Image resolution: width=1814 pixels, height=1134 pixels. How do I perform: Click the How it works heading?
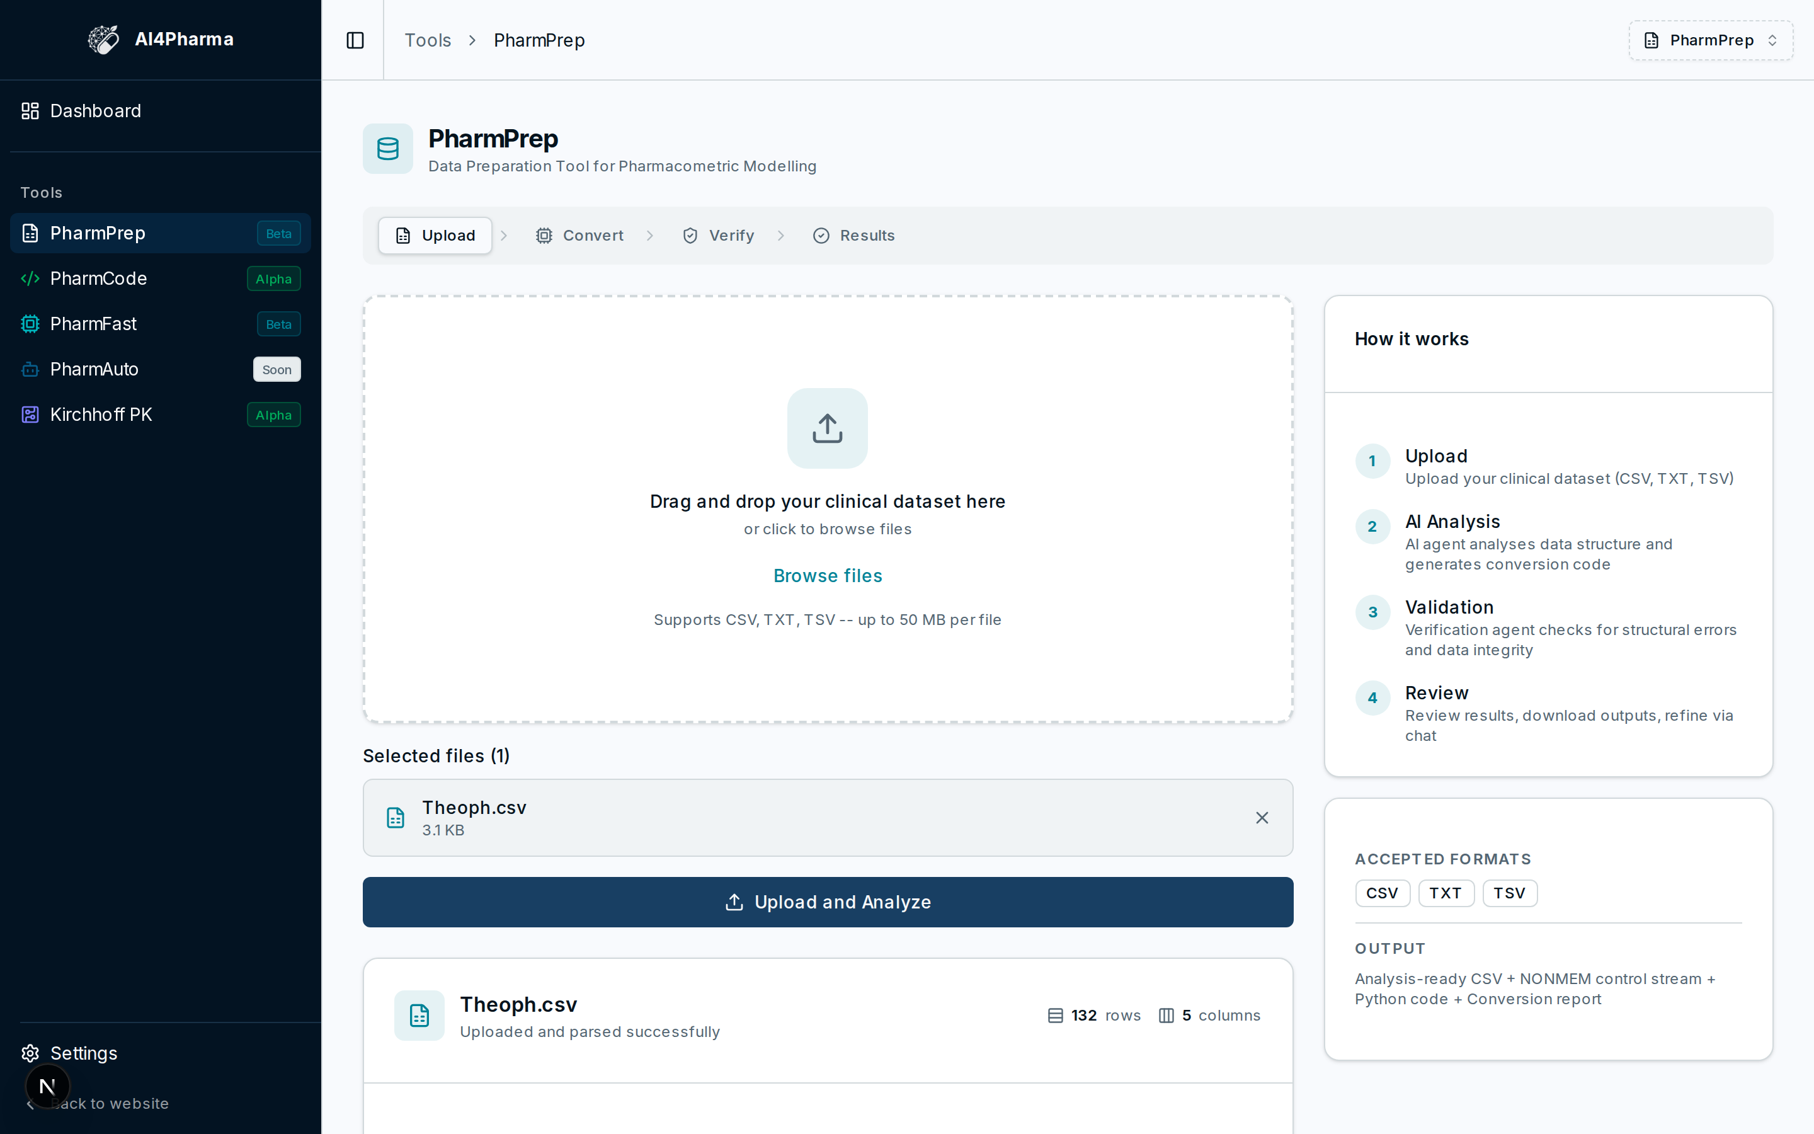(x=1412, y=339)
